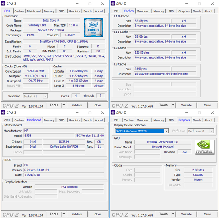The height and width of the screenshot is (218, 219).
Task: Click Board Manuf. value Hewlett-Packard
Action: 163,147
